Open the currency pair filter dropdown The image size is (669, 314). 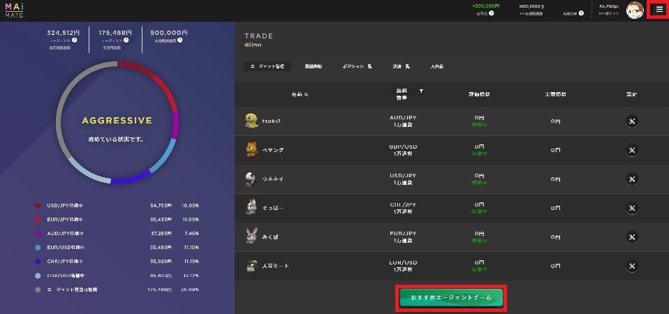click(421, 91)
